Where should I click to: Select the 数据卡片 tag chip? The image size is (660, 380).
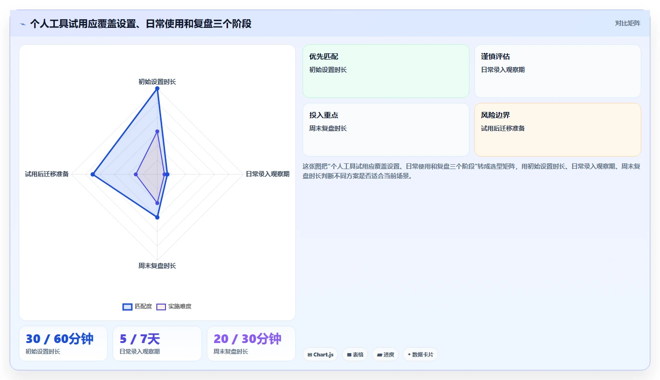(420, 355)
